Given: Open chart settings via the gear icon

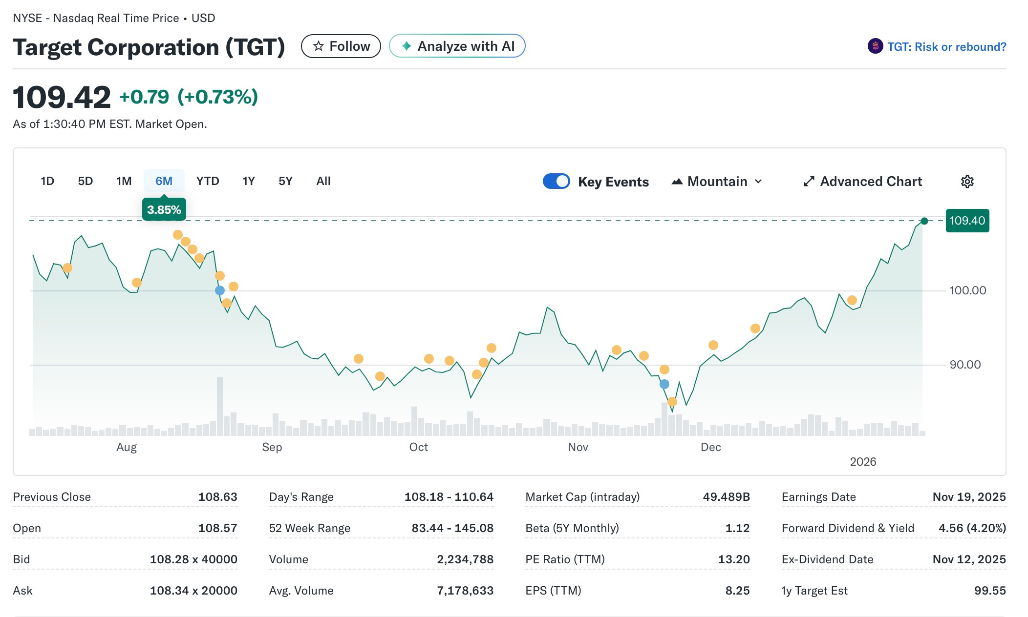Looking at the screenshot, I should coord(968,181).
